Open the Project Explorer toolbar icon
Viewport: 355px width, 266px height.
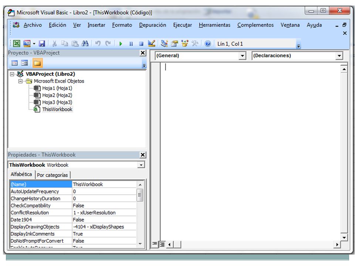164,44
